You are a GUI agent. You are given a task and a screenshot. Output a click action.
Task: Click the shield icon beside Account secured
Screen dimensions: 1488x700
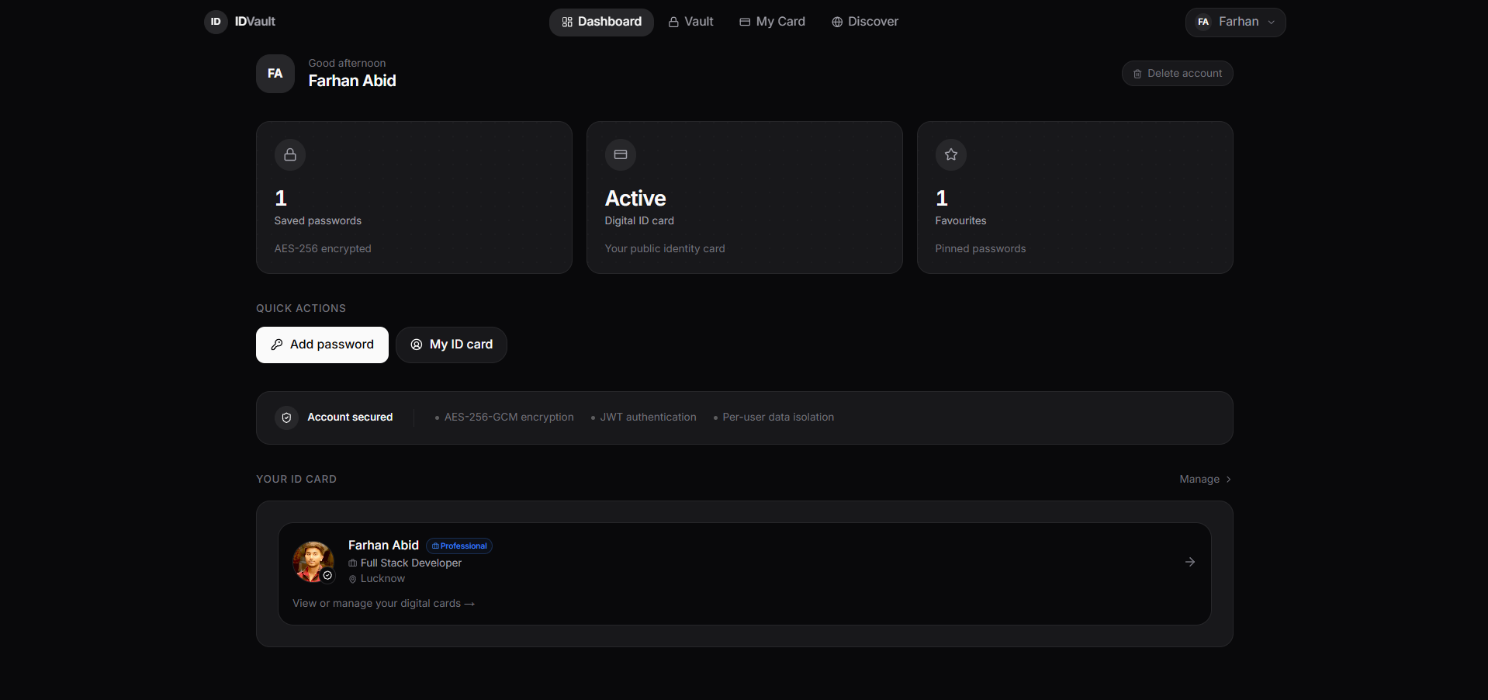286,418
